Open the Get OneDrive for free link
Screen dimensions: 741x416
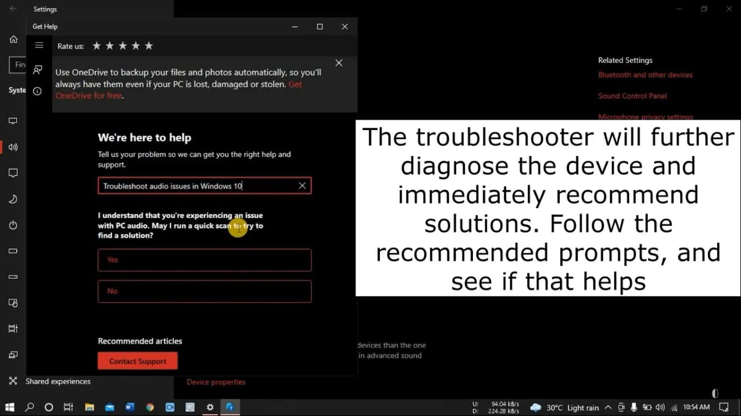(x=89, y=95)
